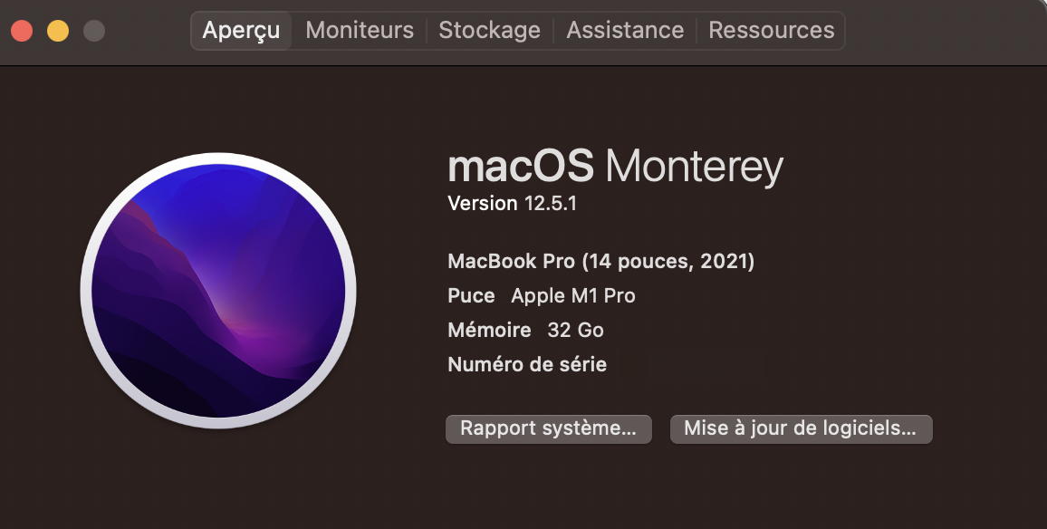Click the Mémoire label
Screen dimensions: 1047x529
click(489, 331)
